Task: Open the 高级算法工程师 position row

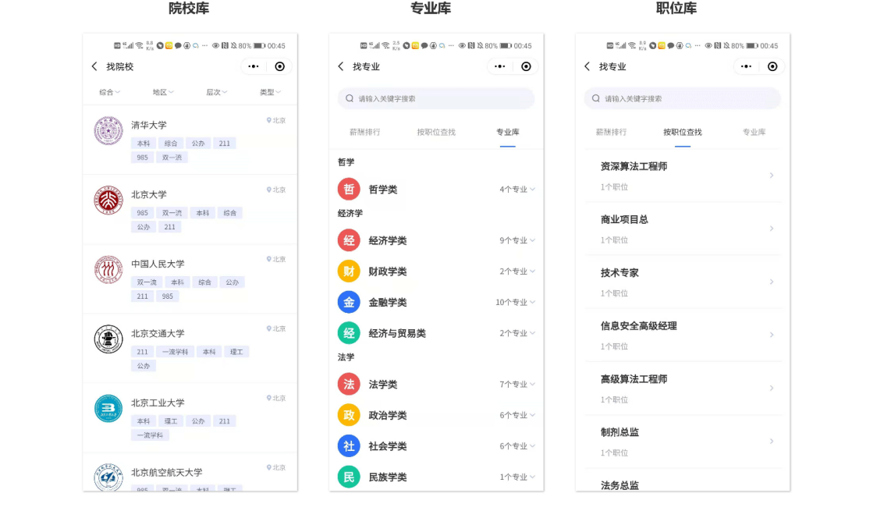Action: (682, 388)
